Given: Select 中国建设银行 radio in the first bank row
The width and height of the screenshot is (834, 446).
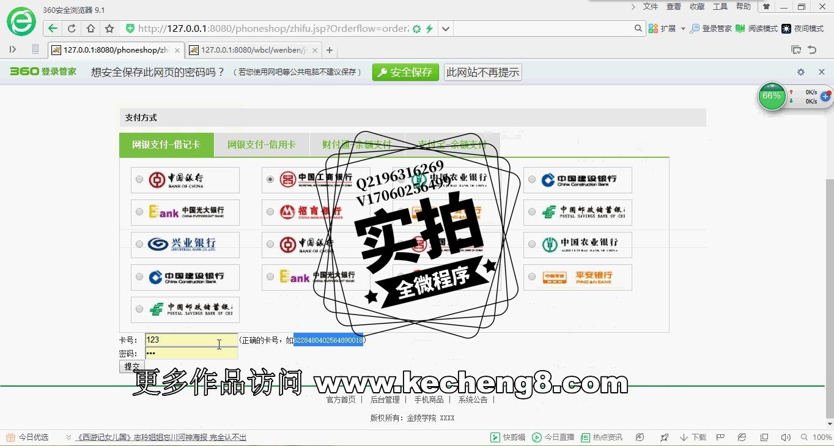Looking at the screenshot, I should (532, 179).
